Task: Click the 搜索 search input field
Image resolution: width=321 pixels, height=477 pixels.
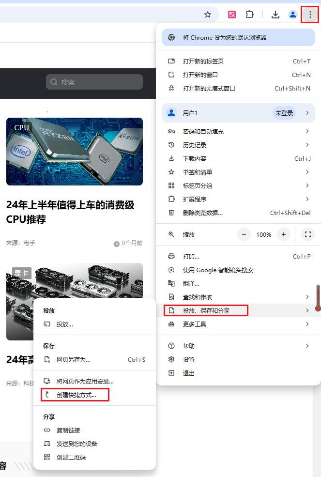Action: [94, 82]
